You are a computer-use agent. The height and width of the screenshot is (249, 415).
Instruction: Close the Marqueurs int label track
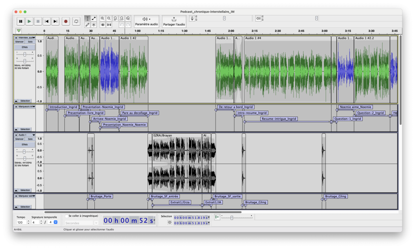pos(16,107)
